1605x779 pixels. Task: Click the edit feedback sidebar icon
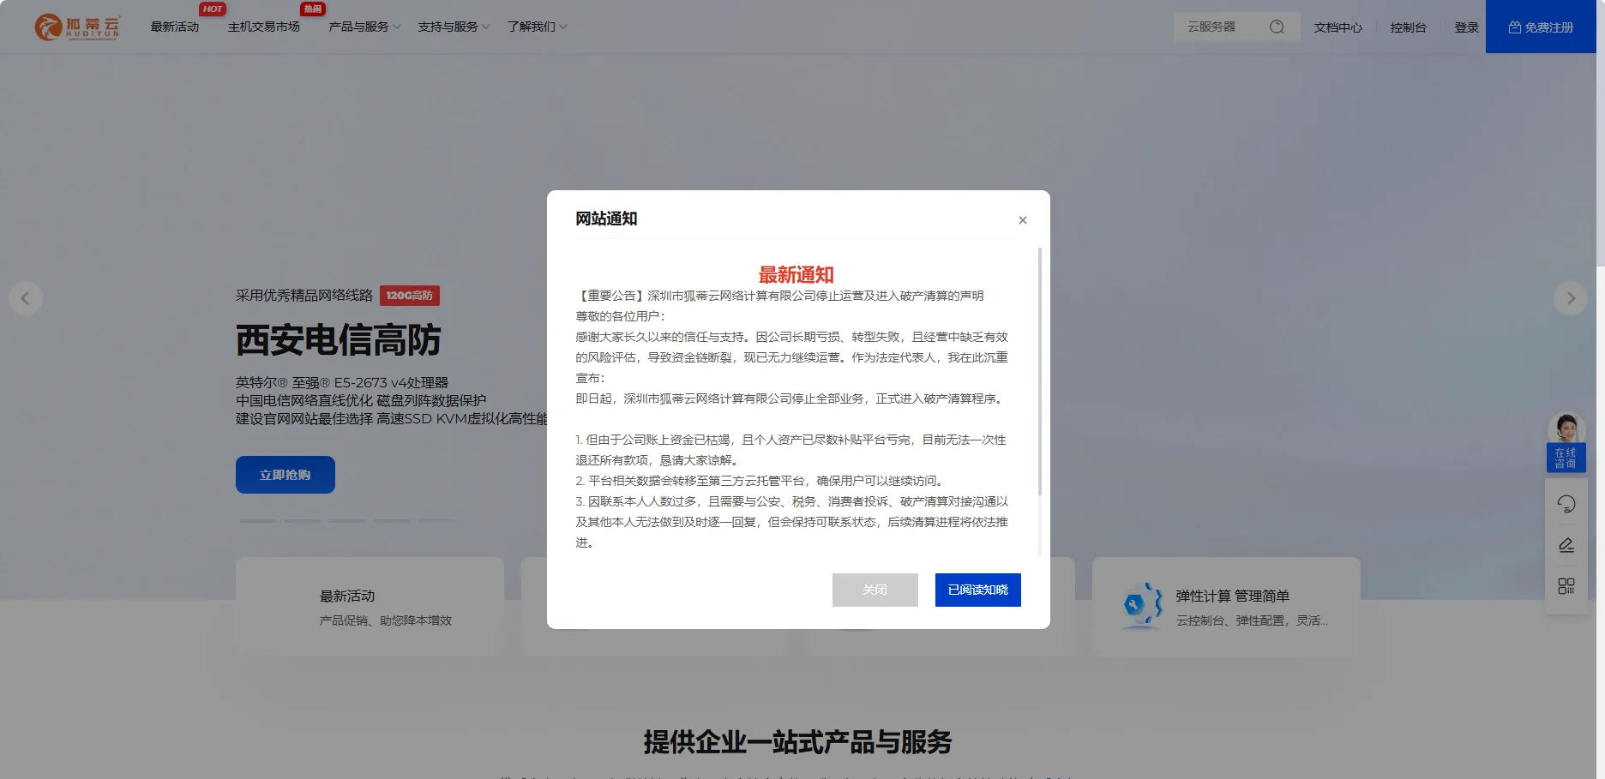1566,545
